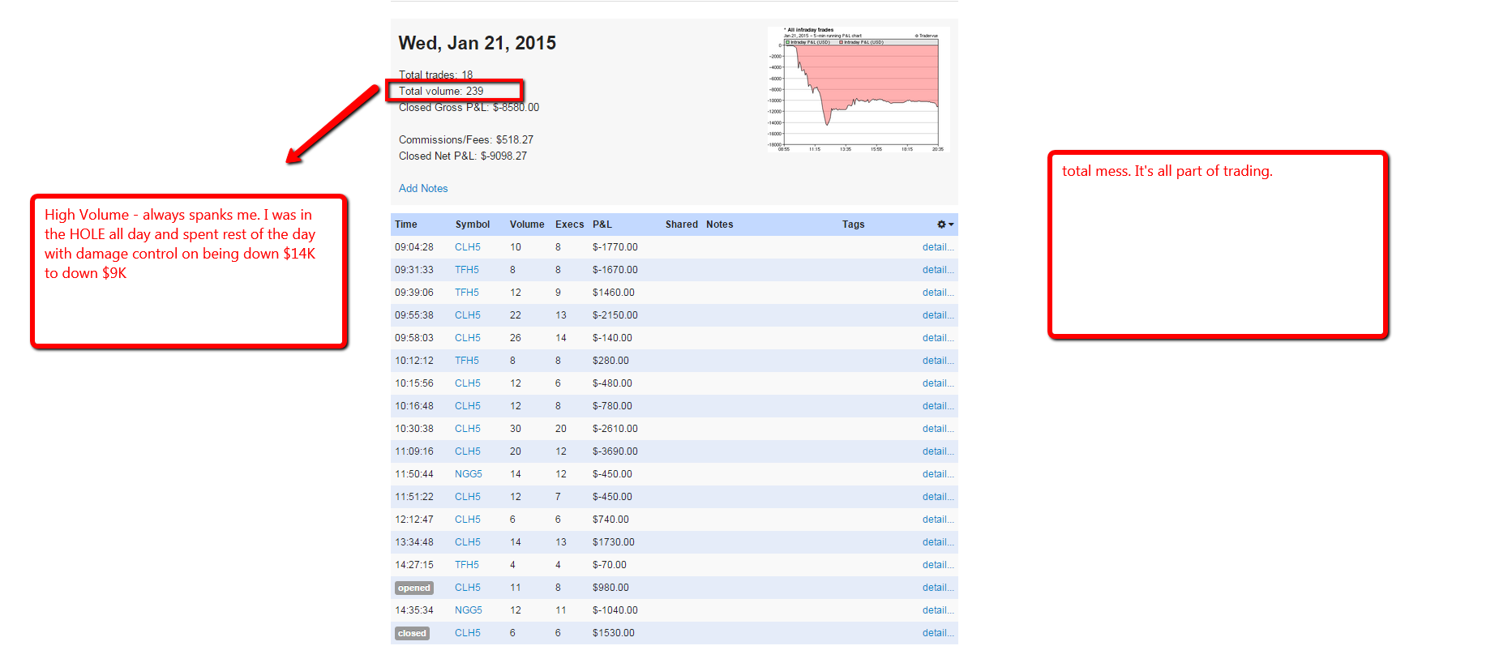1512x663 pixels.
Task: Click the Add Notes link
Action: [x=423, y=188]
